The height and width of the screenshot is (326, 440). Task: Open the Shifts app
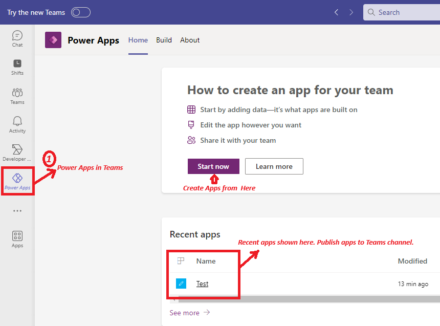pyautogui.click(x=17, y=68)
